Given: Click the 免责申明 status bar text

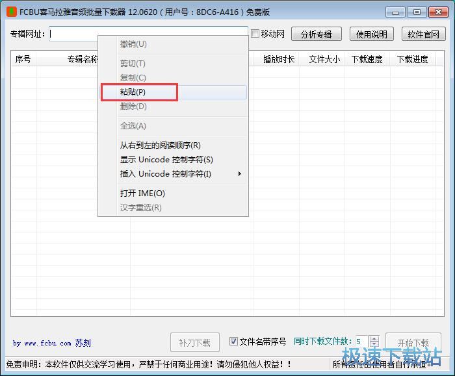Looking at the screenshot, I should point(148,364).
